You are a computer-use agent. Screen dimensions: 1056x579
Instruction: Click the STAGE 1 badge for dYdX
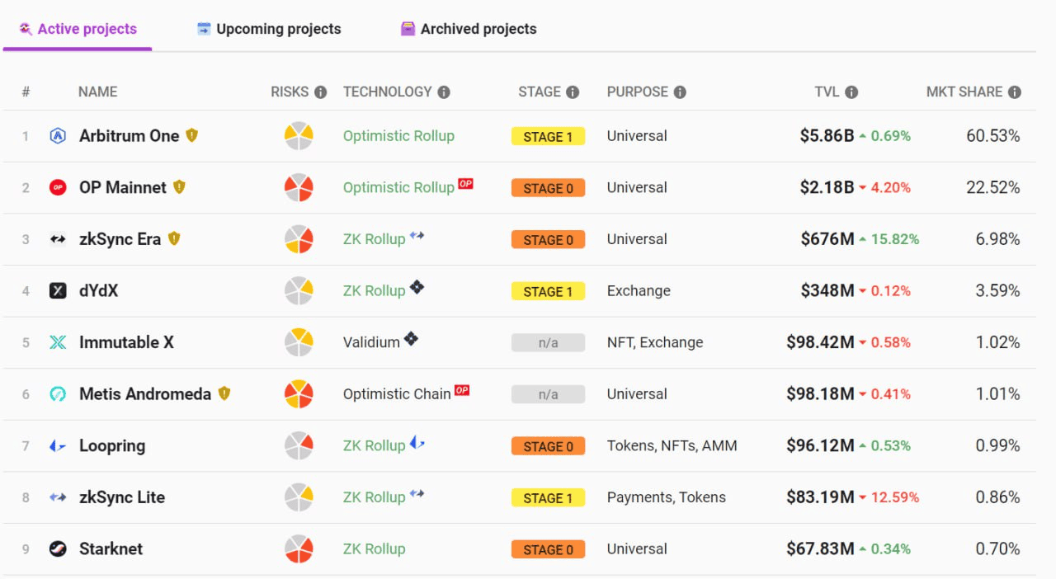click(548, 291)
